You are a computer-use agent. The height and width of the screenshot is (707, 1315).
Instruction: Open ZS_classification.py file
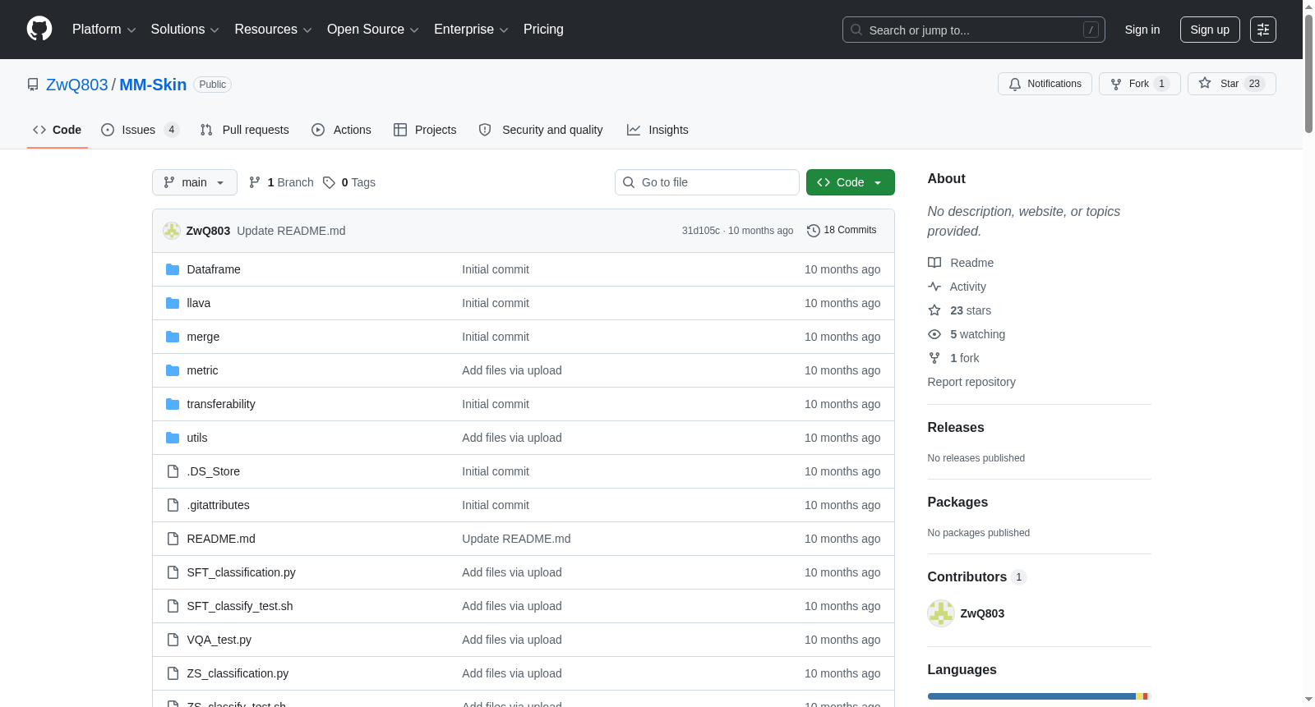coord(238,673)
